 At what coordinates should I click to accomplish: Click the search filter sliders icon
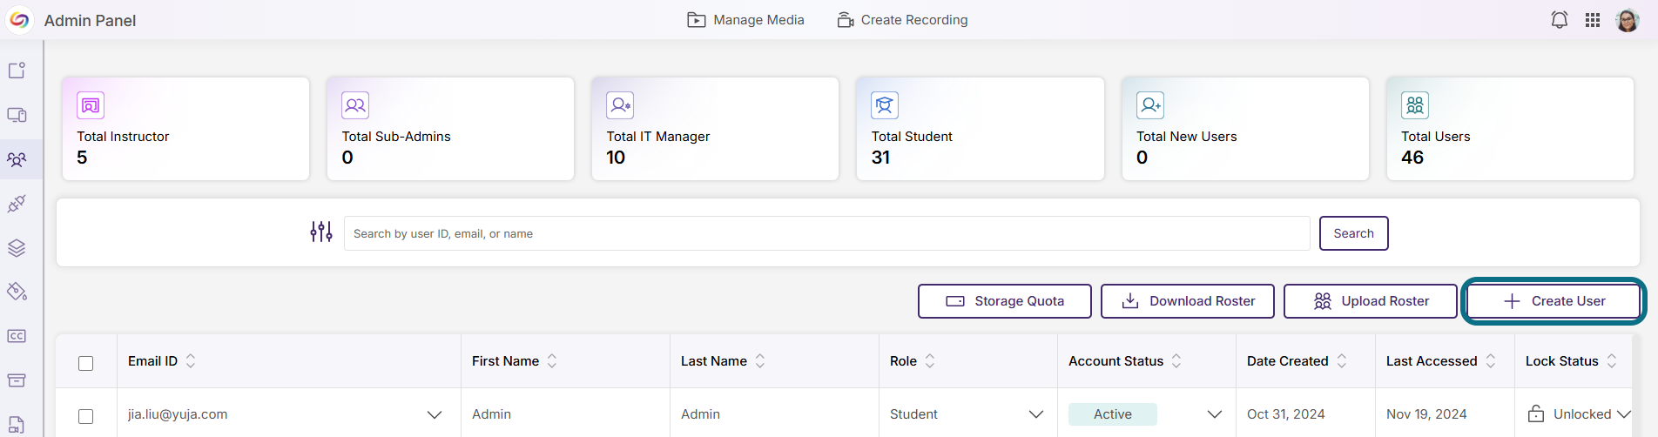click(x=321, y=232)
